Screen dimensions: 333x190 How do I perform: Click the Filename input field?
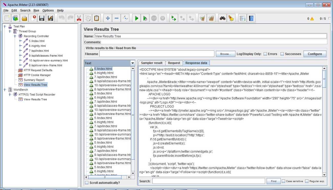157,54
